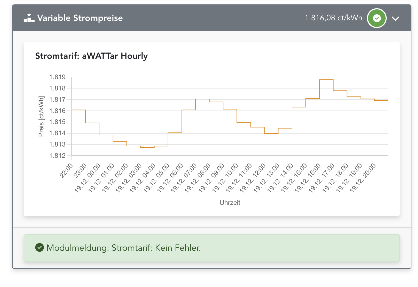Viewport: 418px width, 287px height.
Task: Click the check icon in the Modulmeldung alert
Action: click(x=40, y=248)
